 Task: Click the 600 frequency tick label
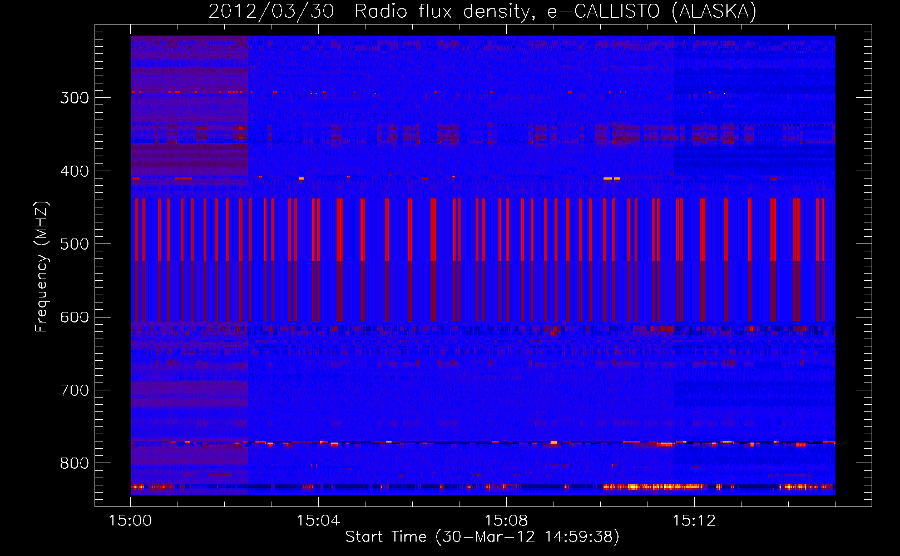tap(75, 317)
